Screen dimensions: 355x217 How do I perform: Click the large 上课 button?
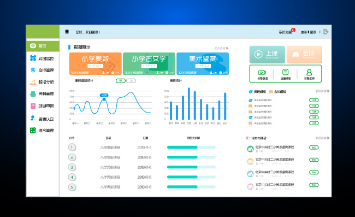pos(267,55)
